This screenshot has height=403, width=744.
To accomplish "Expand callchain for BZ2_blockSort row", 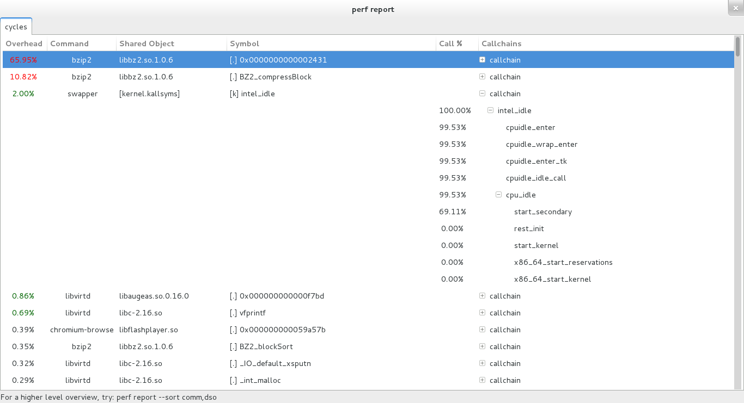I will pos(482,346).
